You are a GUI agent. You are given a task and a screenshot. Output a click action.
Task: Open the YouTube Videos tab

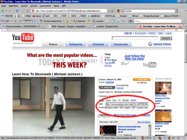pyautogui.click(x=53, y=44)
